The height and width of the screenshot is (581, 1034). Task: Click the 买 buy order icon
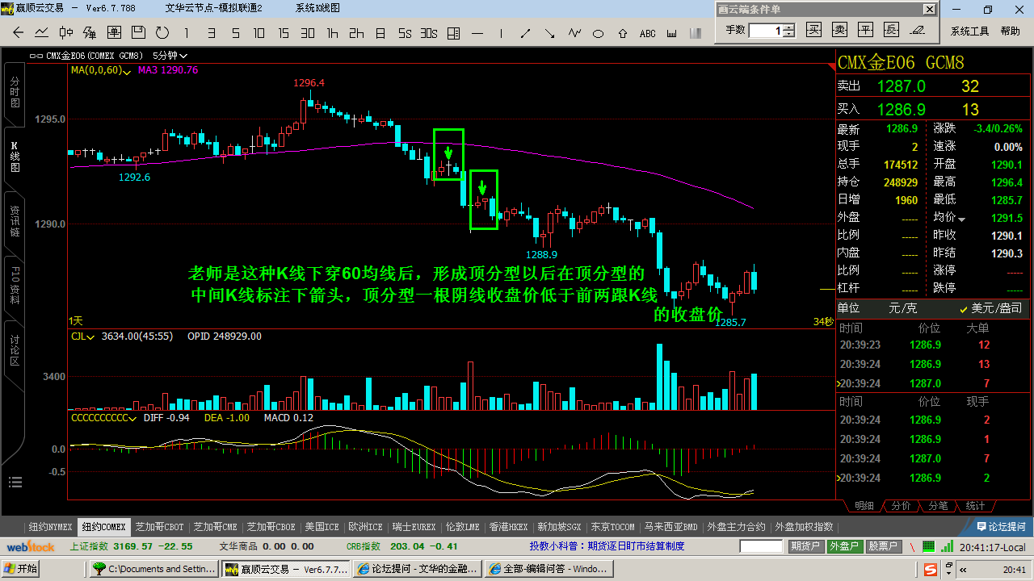click(814, 30)
